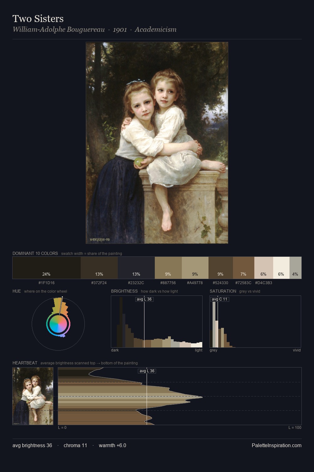314x472 pixels.
Task: Click 'avg C 11' marker in Saturation chart
Action: point(219,299)
